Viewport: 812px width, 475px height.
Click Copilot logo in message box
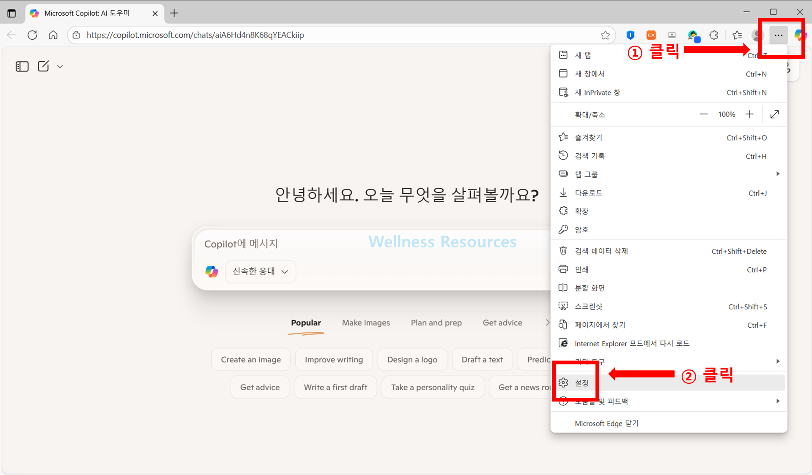click(x=211, y=271)
